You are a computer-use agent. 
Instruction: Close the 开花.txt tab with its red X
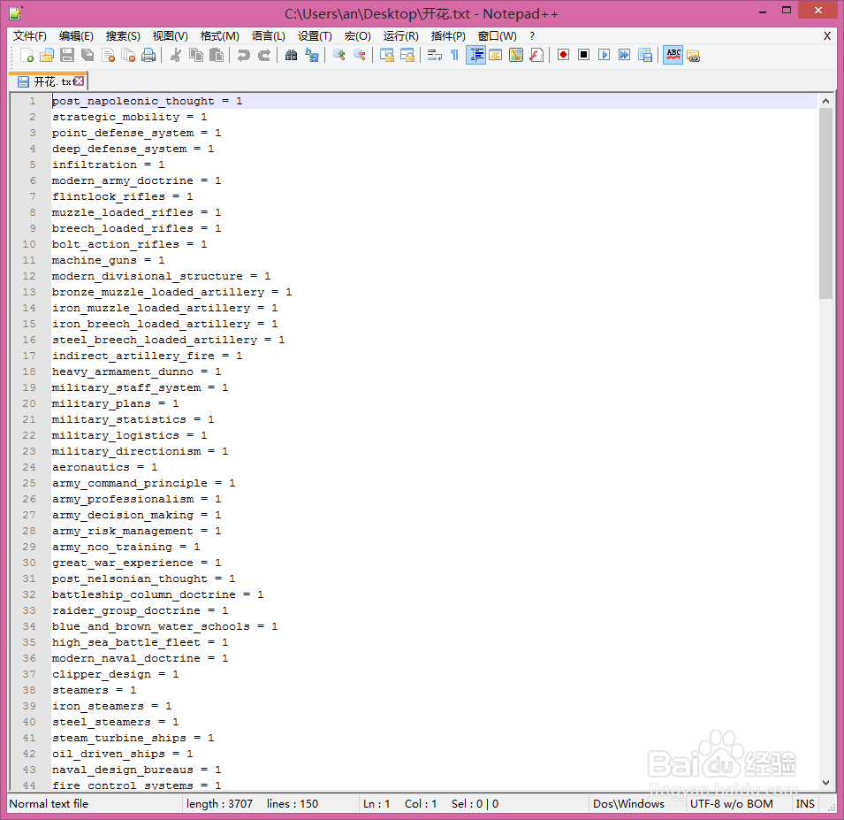[x=80, y=81]
